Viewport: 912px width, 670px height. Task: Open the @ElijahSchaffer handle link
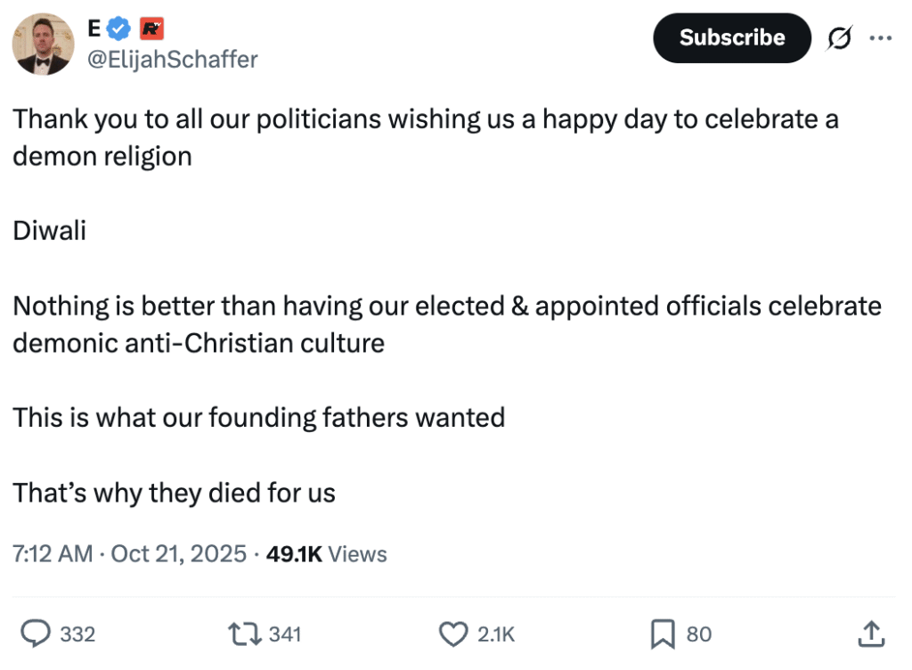pyautogui.click(x=172, y=60)
